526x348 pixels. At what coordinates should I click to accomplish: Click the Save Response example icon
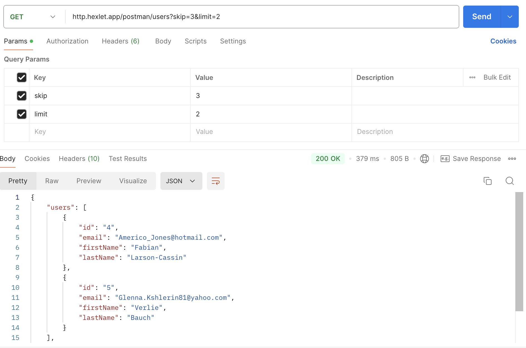445,159
